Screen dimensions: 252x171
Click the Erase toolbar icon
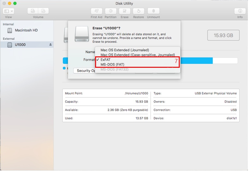(x=125, y=11)
